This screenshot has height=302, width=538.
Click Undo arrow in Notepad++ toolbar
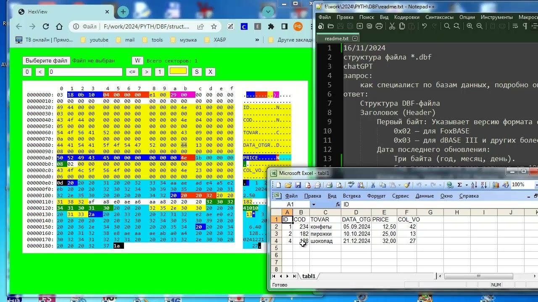(x=425, y=26)
